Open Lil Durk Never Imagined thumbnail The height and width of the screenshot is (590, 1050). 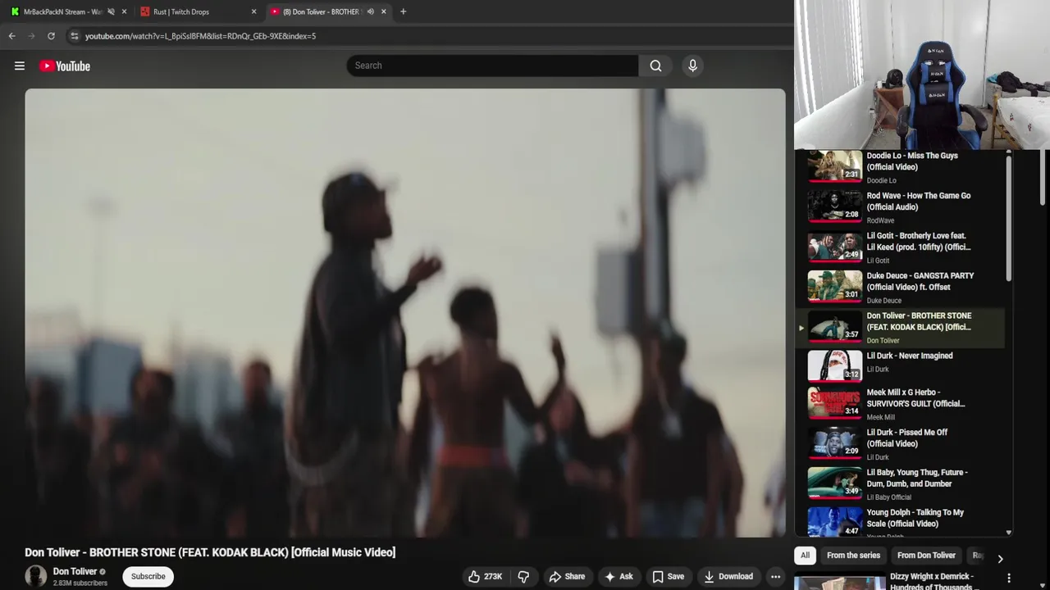pyautogui.click(x=834, y=366)
